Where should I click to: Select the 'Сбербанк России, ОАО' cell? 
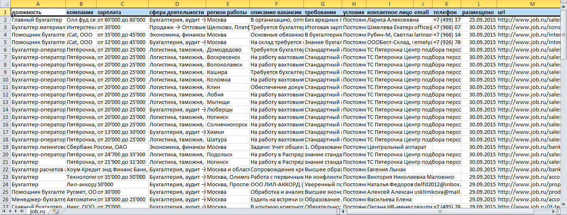point(81,147)
